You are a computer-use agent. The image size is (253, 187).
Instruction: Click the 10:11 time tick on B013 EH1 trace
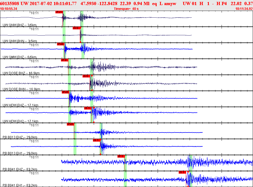pyautogui.click(x=35, y=141)
